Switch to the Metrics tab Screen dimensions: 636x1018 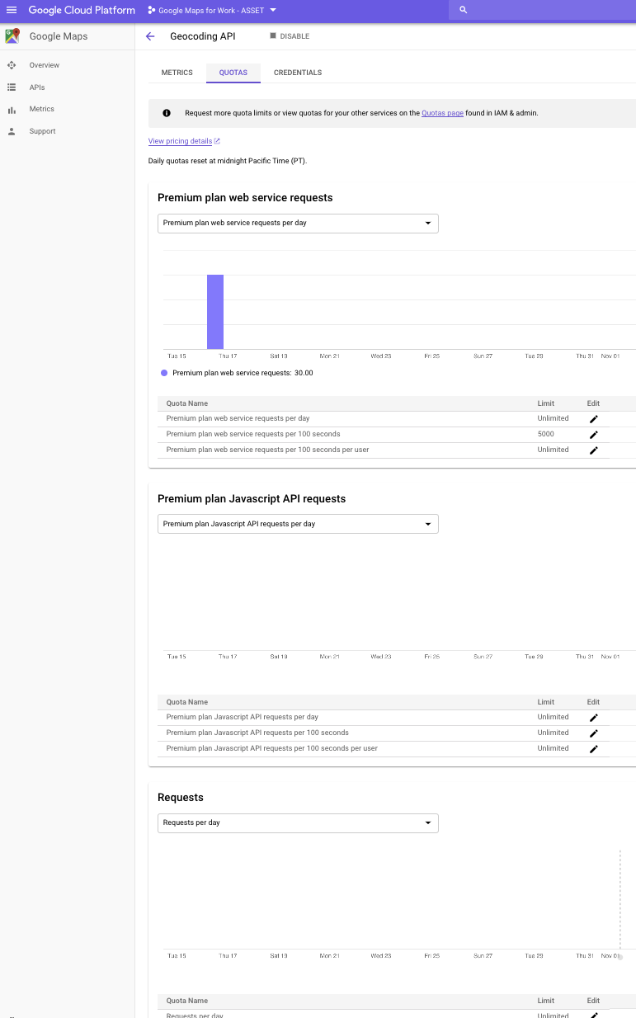[177, 73]
